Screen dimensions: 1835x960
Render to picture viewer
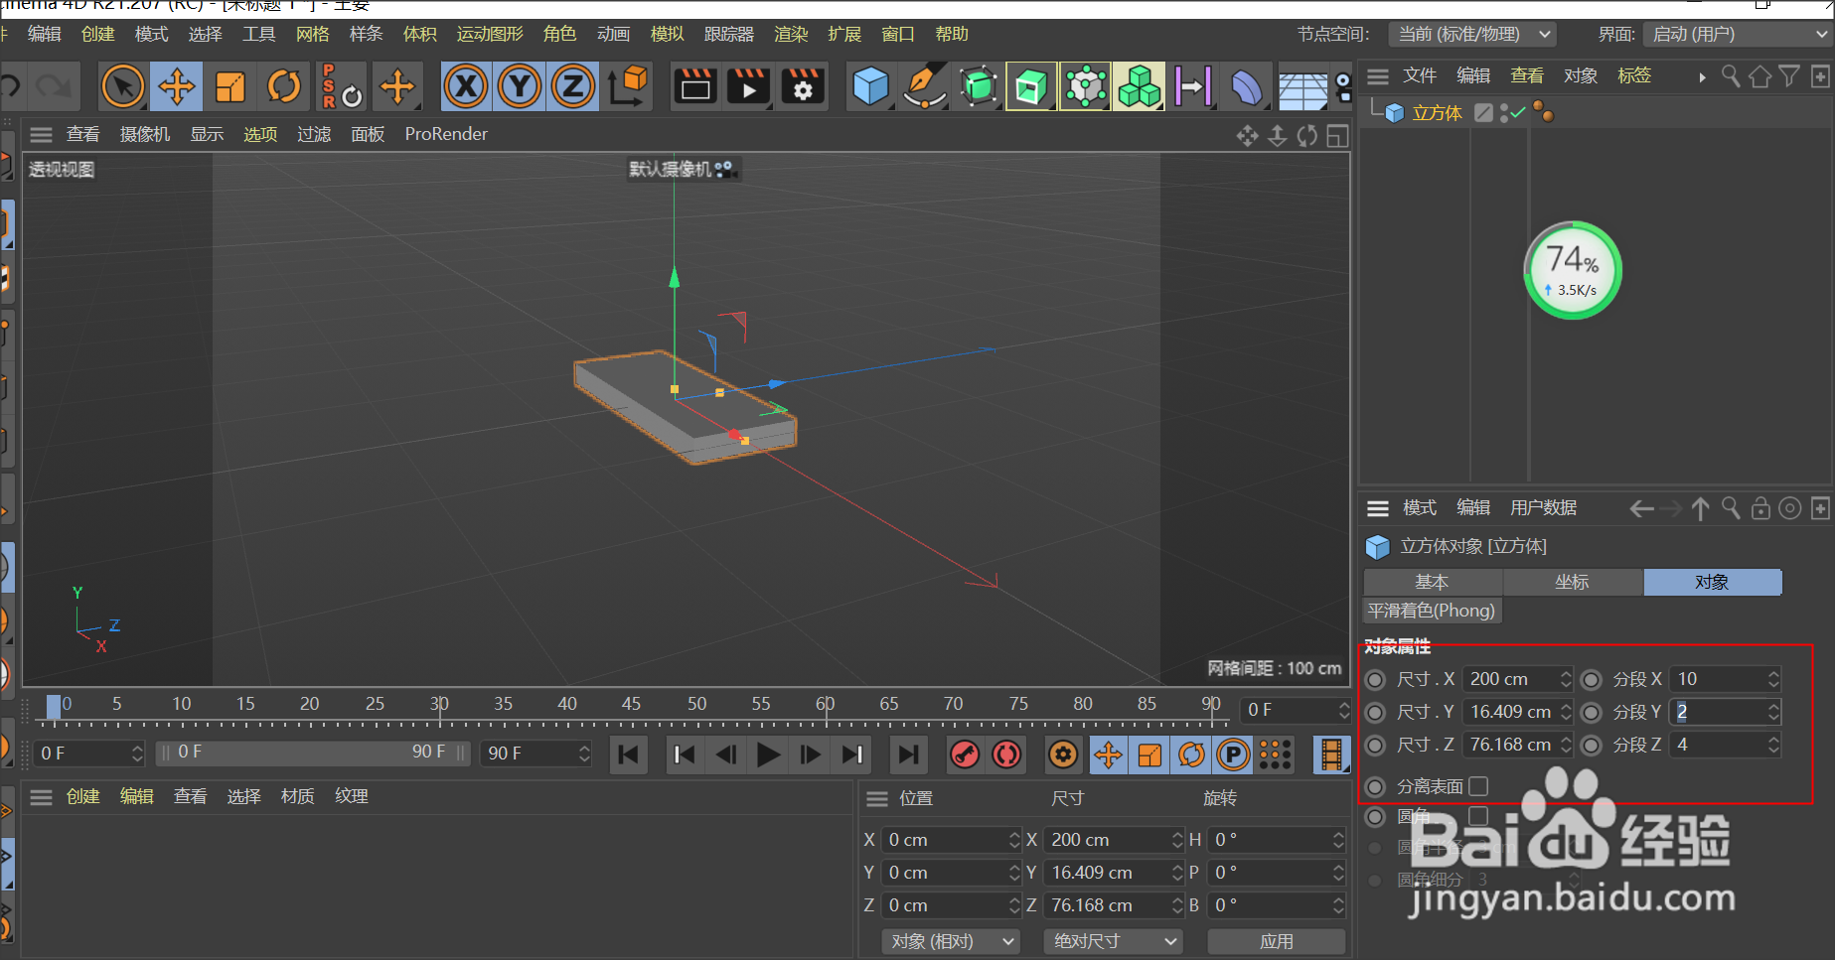pyautogui.click(x=749, y=86)
